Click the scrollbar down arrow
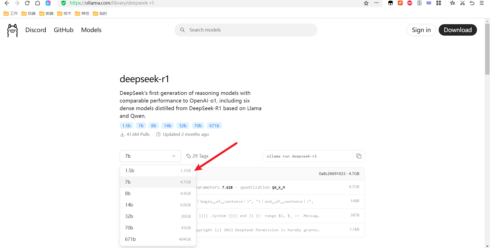Screen dimensions: 490x248 coord(487,246)
